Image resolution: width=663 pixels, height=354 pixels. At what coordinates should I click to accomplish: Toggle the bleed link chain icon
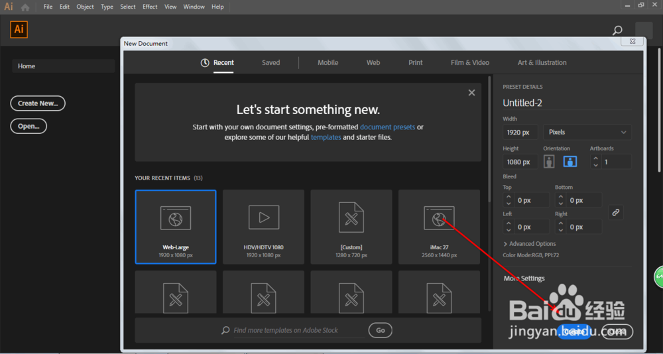point(616,213)
